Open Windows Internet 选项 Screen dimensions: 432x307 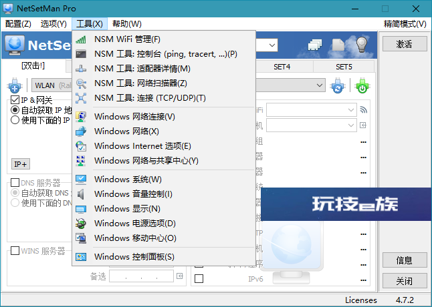click(164, 146)
